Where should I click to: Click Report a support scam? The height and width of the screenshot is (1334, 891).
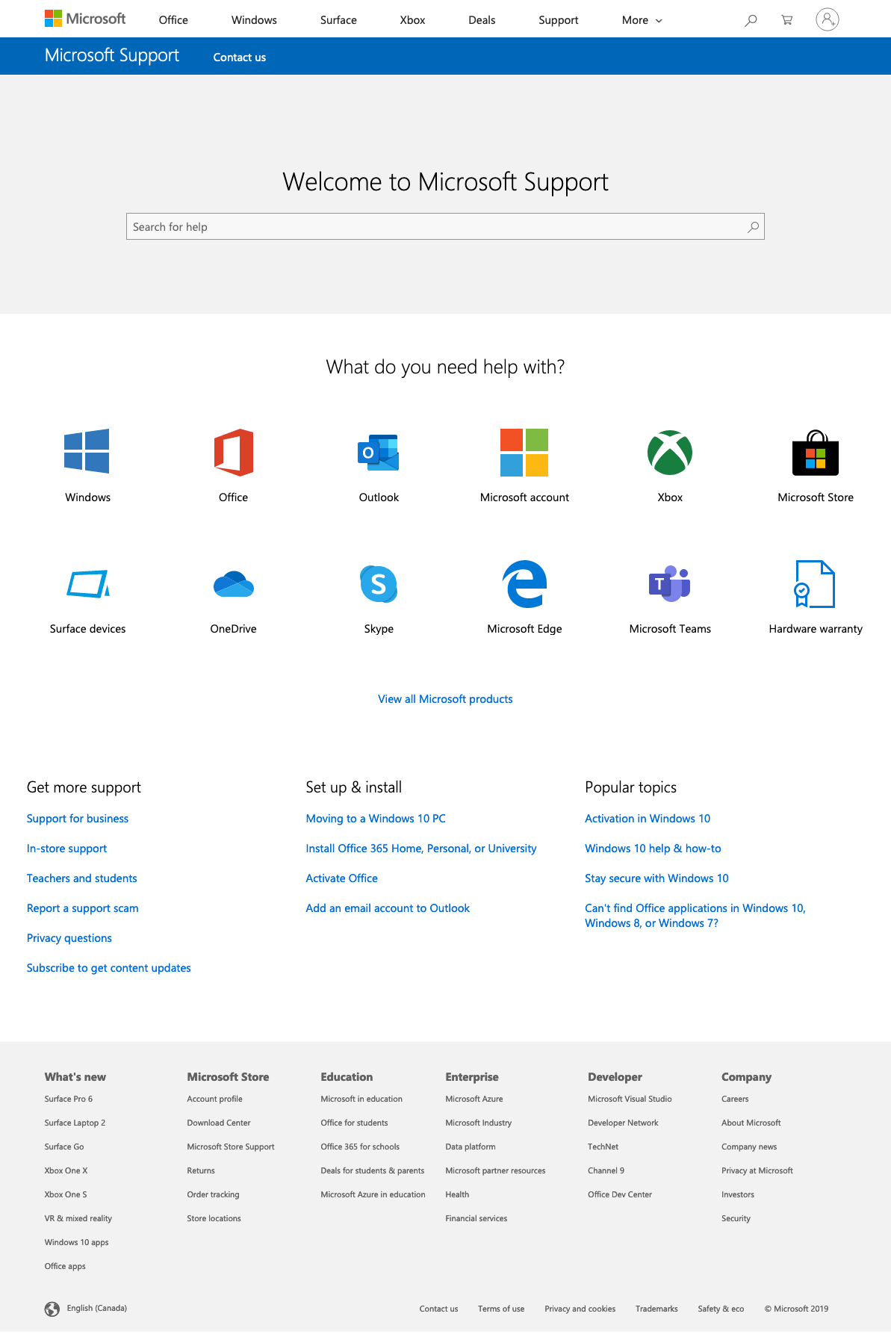83,908
